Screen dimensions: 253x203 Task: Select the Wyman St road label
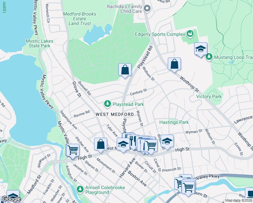[x=193, y=132]
